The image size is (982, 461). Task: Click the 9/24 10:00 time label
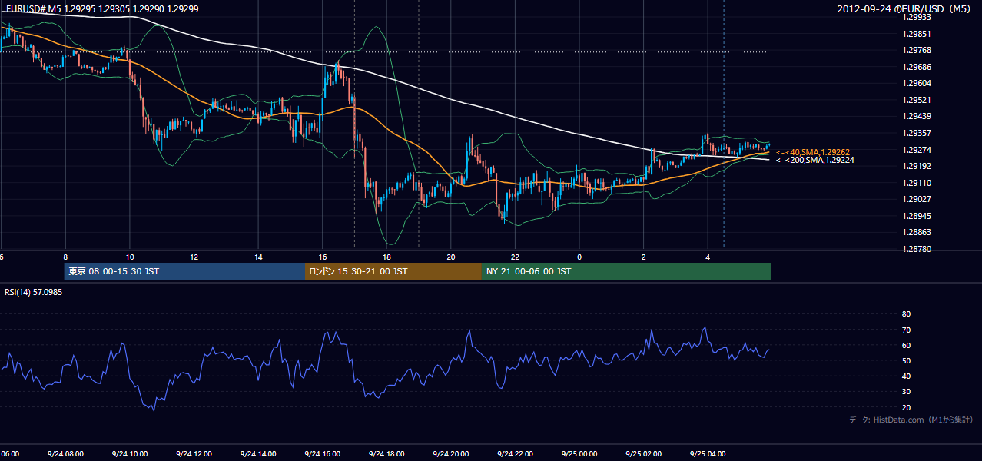pyautogui.click(x=130, y=453)
